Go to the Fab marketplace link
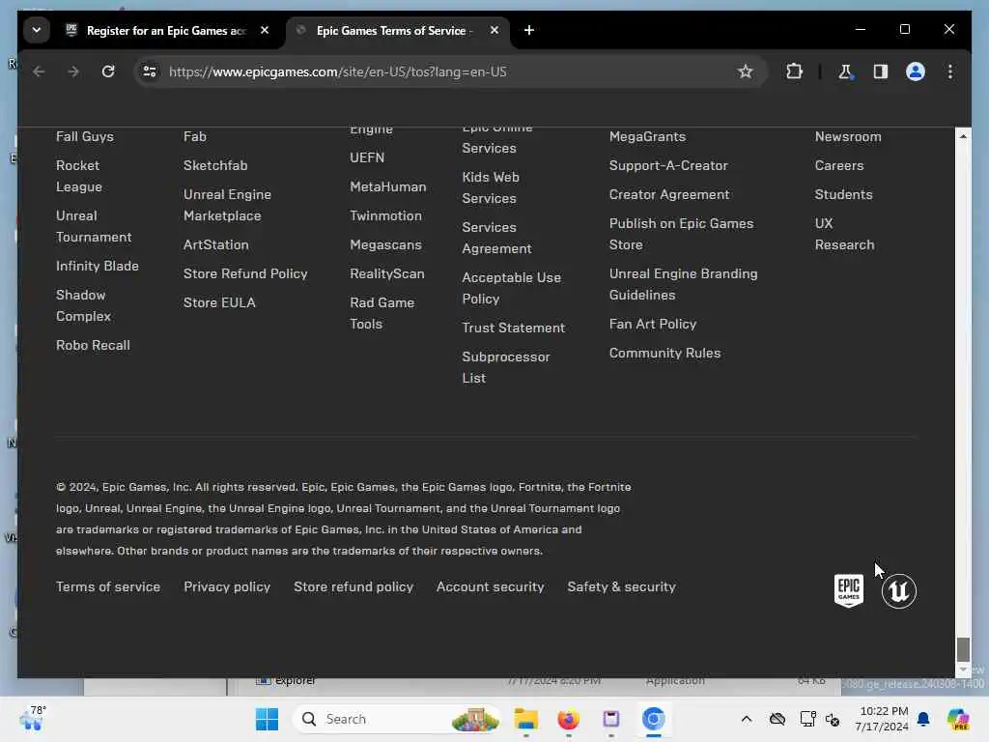This screenshot has width=989, height=742. (x=195, y=137)
